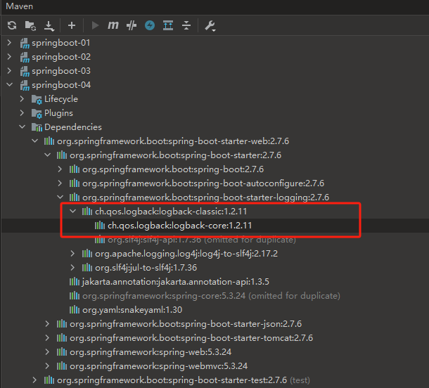Collapse the Dependencies folder
This screenshot has height=388, width=429.
click(23, 127)
